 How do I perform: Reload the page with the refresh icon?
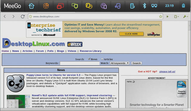pyautogui.click(x=23, y=16)
